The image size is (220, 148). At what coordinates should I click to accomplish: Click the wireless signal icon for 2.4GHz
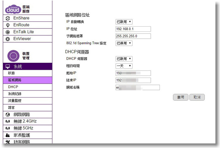[8, 121]
